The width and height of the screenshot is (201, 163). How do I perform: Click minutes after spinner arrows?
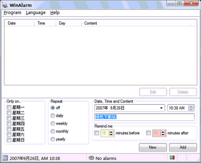(163, 133)
